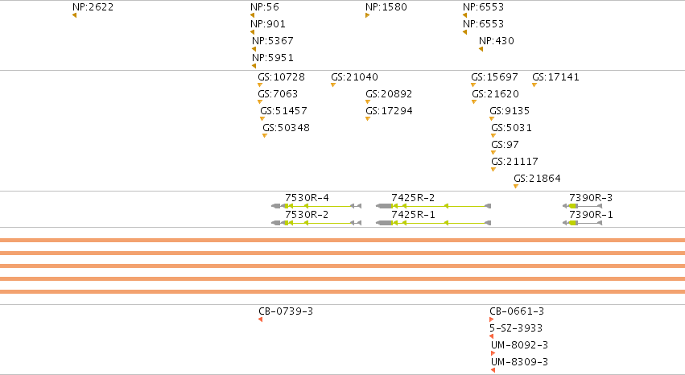Open the 7390R-1 transcript

582,223
